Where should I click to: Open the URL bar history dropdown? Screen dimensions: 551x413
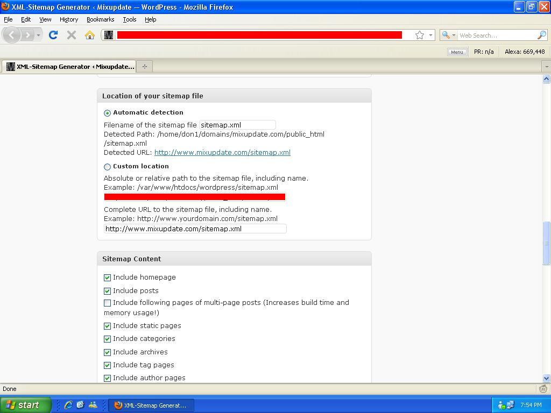(430, 35)
